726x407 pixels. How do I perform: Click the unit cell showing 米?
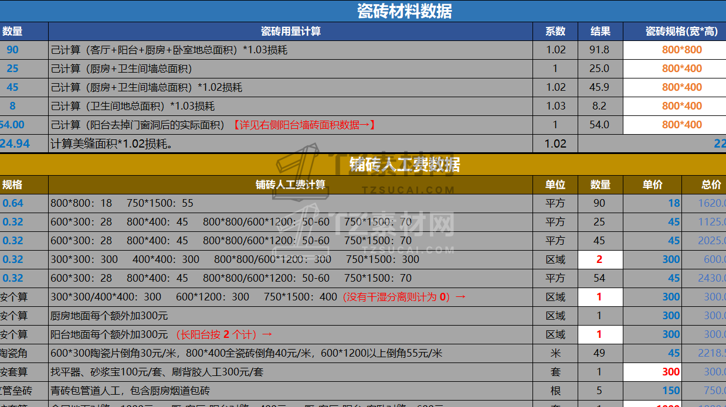point(555,353)
